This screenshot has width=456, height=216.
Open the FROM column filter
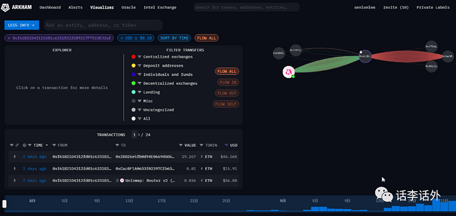[54, 145]
